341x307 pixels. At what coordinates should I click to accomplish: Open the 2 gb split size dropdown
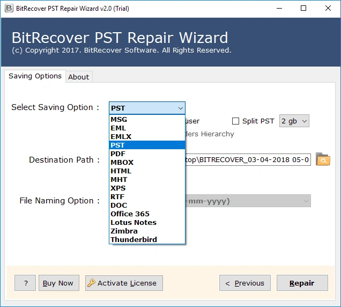click(294, 121)
